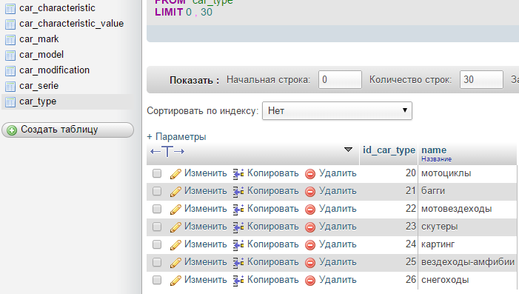Click copy icon in row 25

point(238,263)
